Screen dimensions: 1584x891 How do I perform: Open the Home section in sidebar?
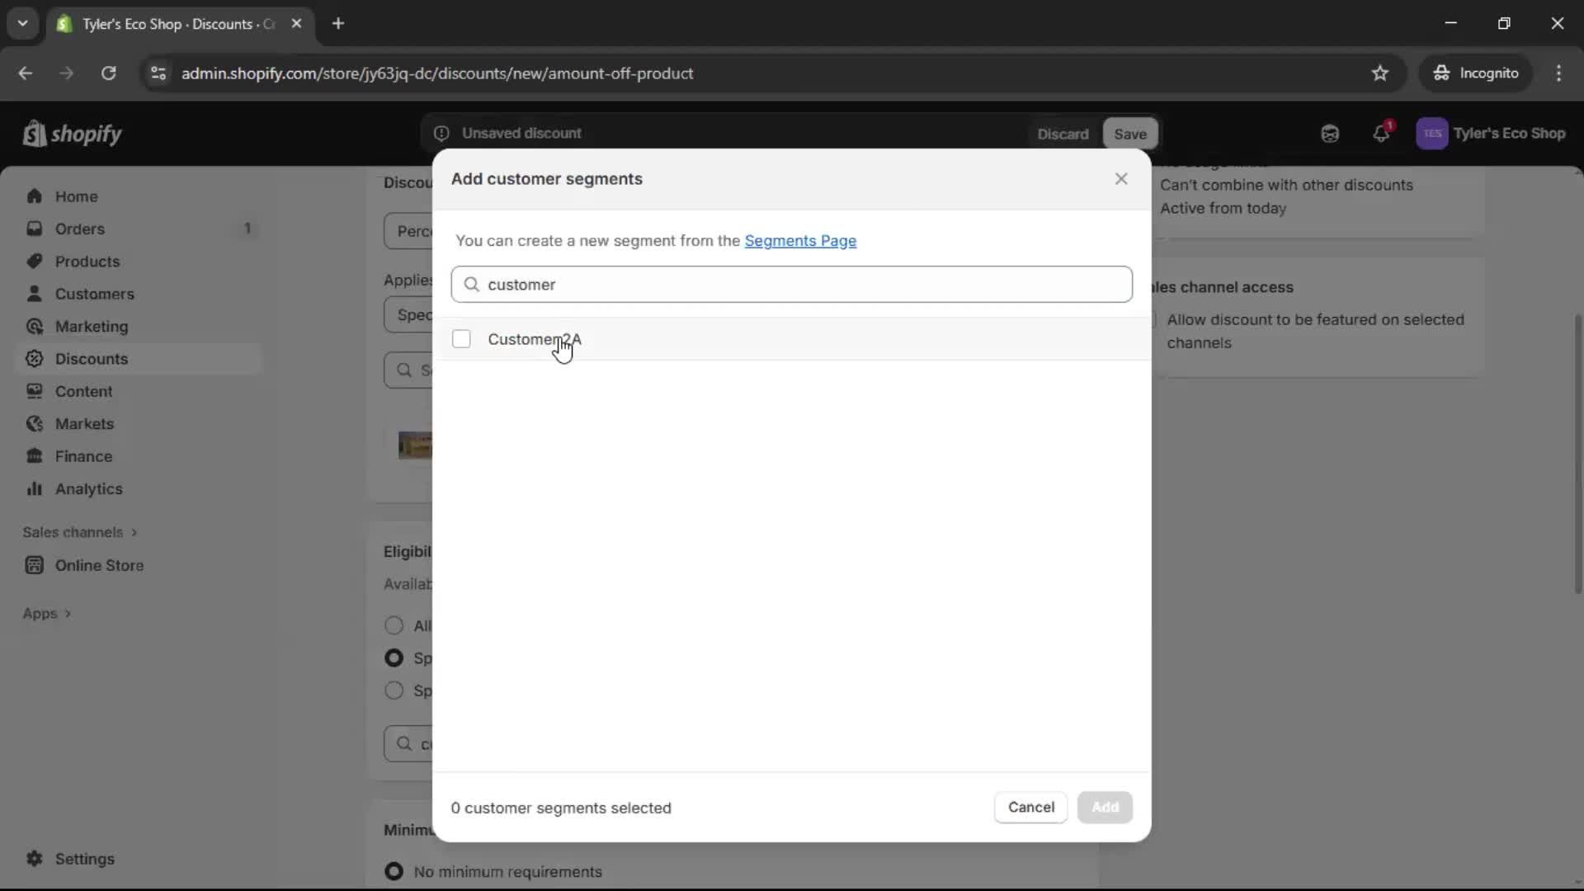(75, 196)
